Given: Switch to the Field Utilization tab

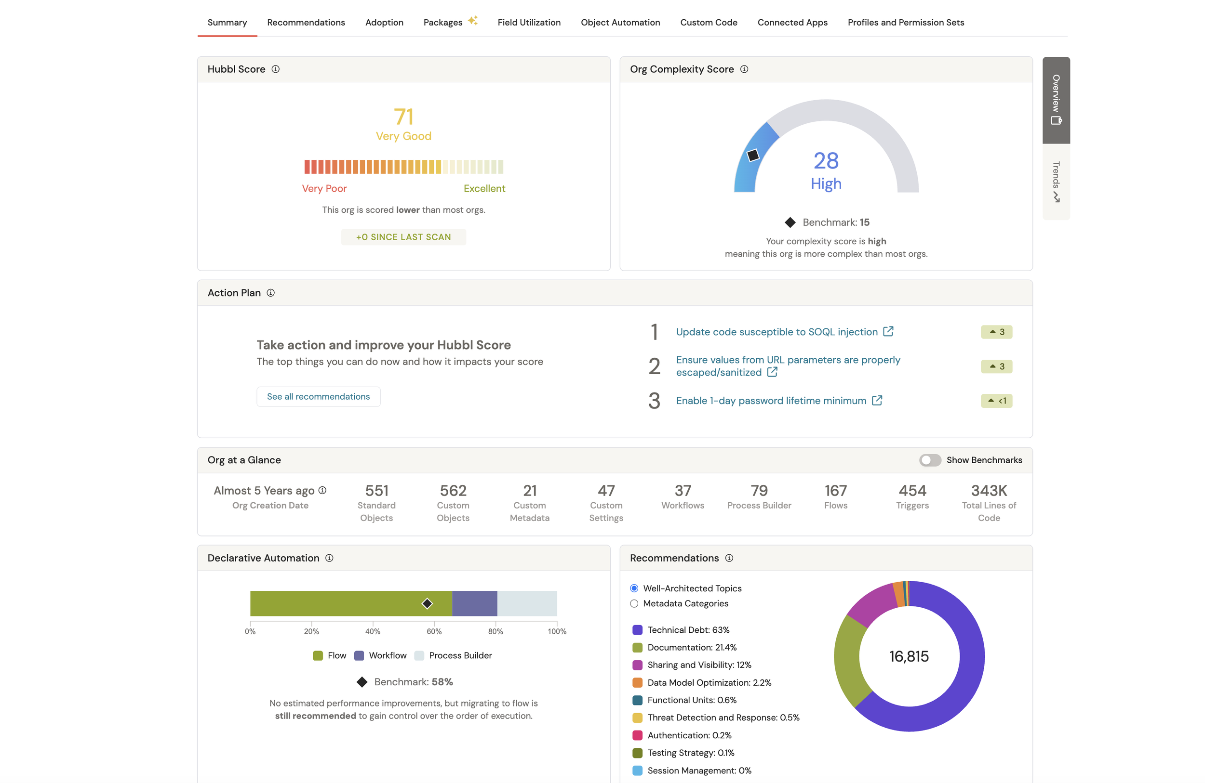Looking at the screenshot, I should click(x=529, y=22).
